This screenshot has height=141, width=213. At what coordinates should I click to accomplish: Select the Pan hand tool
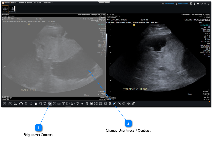(36, 104)
